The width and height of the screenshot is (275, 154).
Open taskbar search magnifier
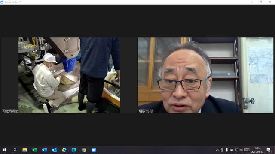15,150
